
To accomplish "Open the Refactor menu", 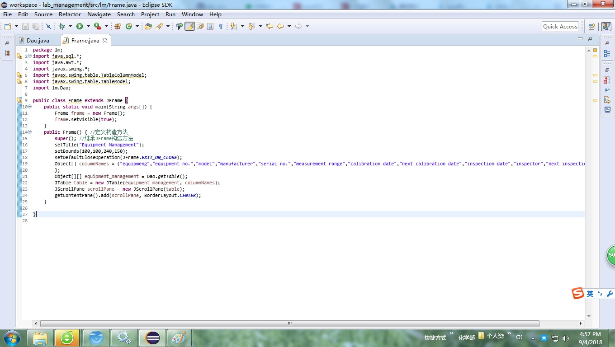I will (70, 14).
